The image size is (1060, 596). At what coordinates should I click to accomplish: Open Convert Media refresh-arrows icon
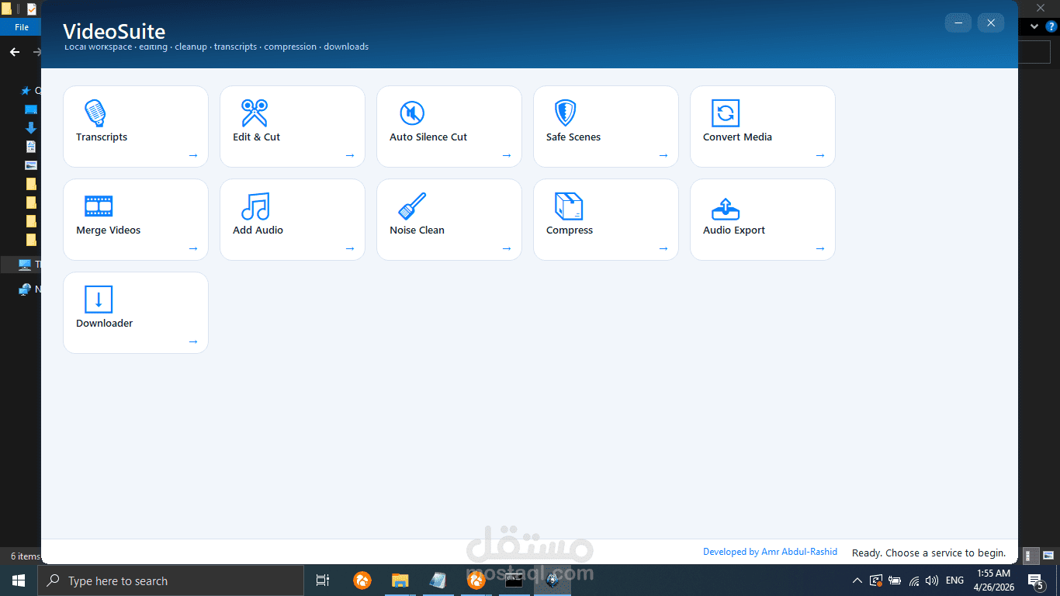(726, 113)
